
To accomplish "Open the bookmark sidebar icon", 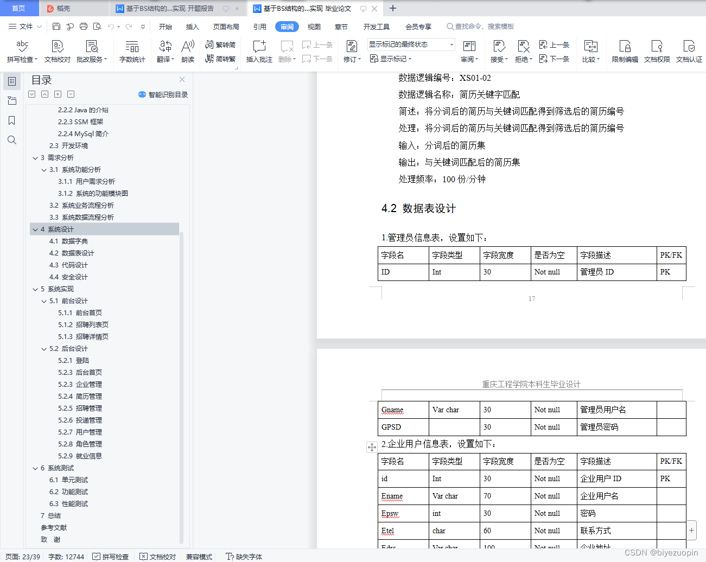I will pos(12,120).
